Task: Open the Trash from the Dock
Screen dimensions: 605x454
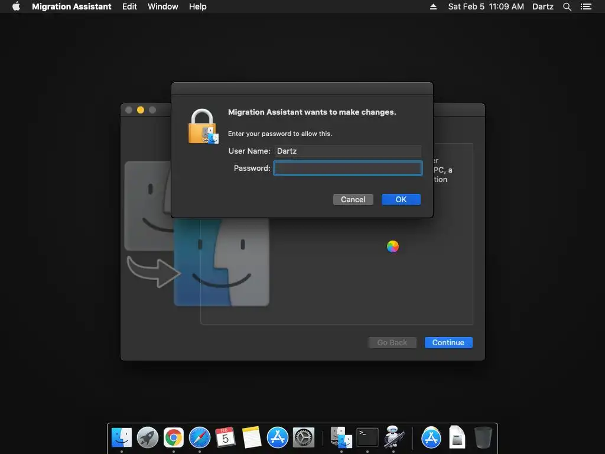Action: (x=483, y=437)
